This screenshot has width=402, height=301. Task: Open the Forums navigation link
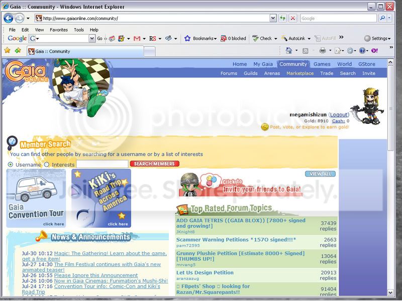[229, 73]
